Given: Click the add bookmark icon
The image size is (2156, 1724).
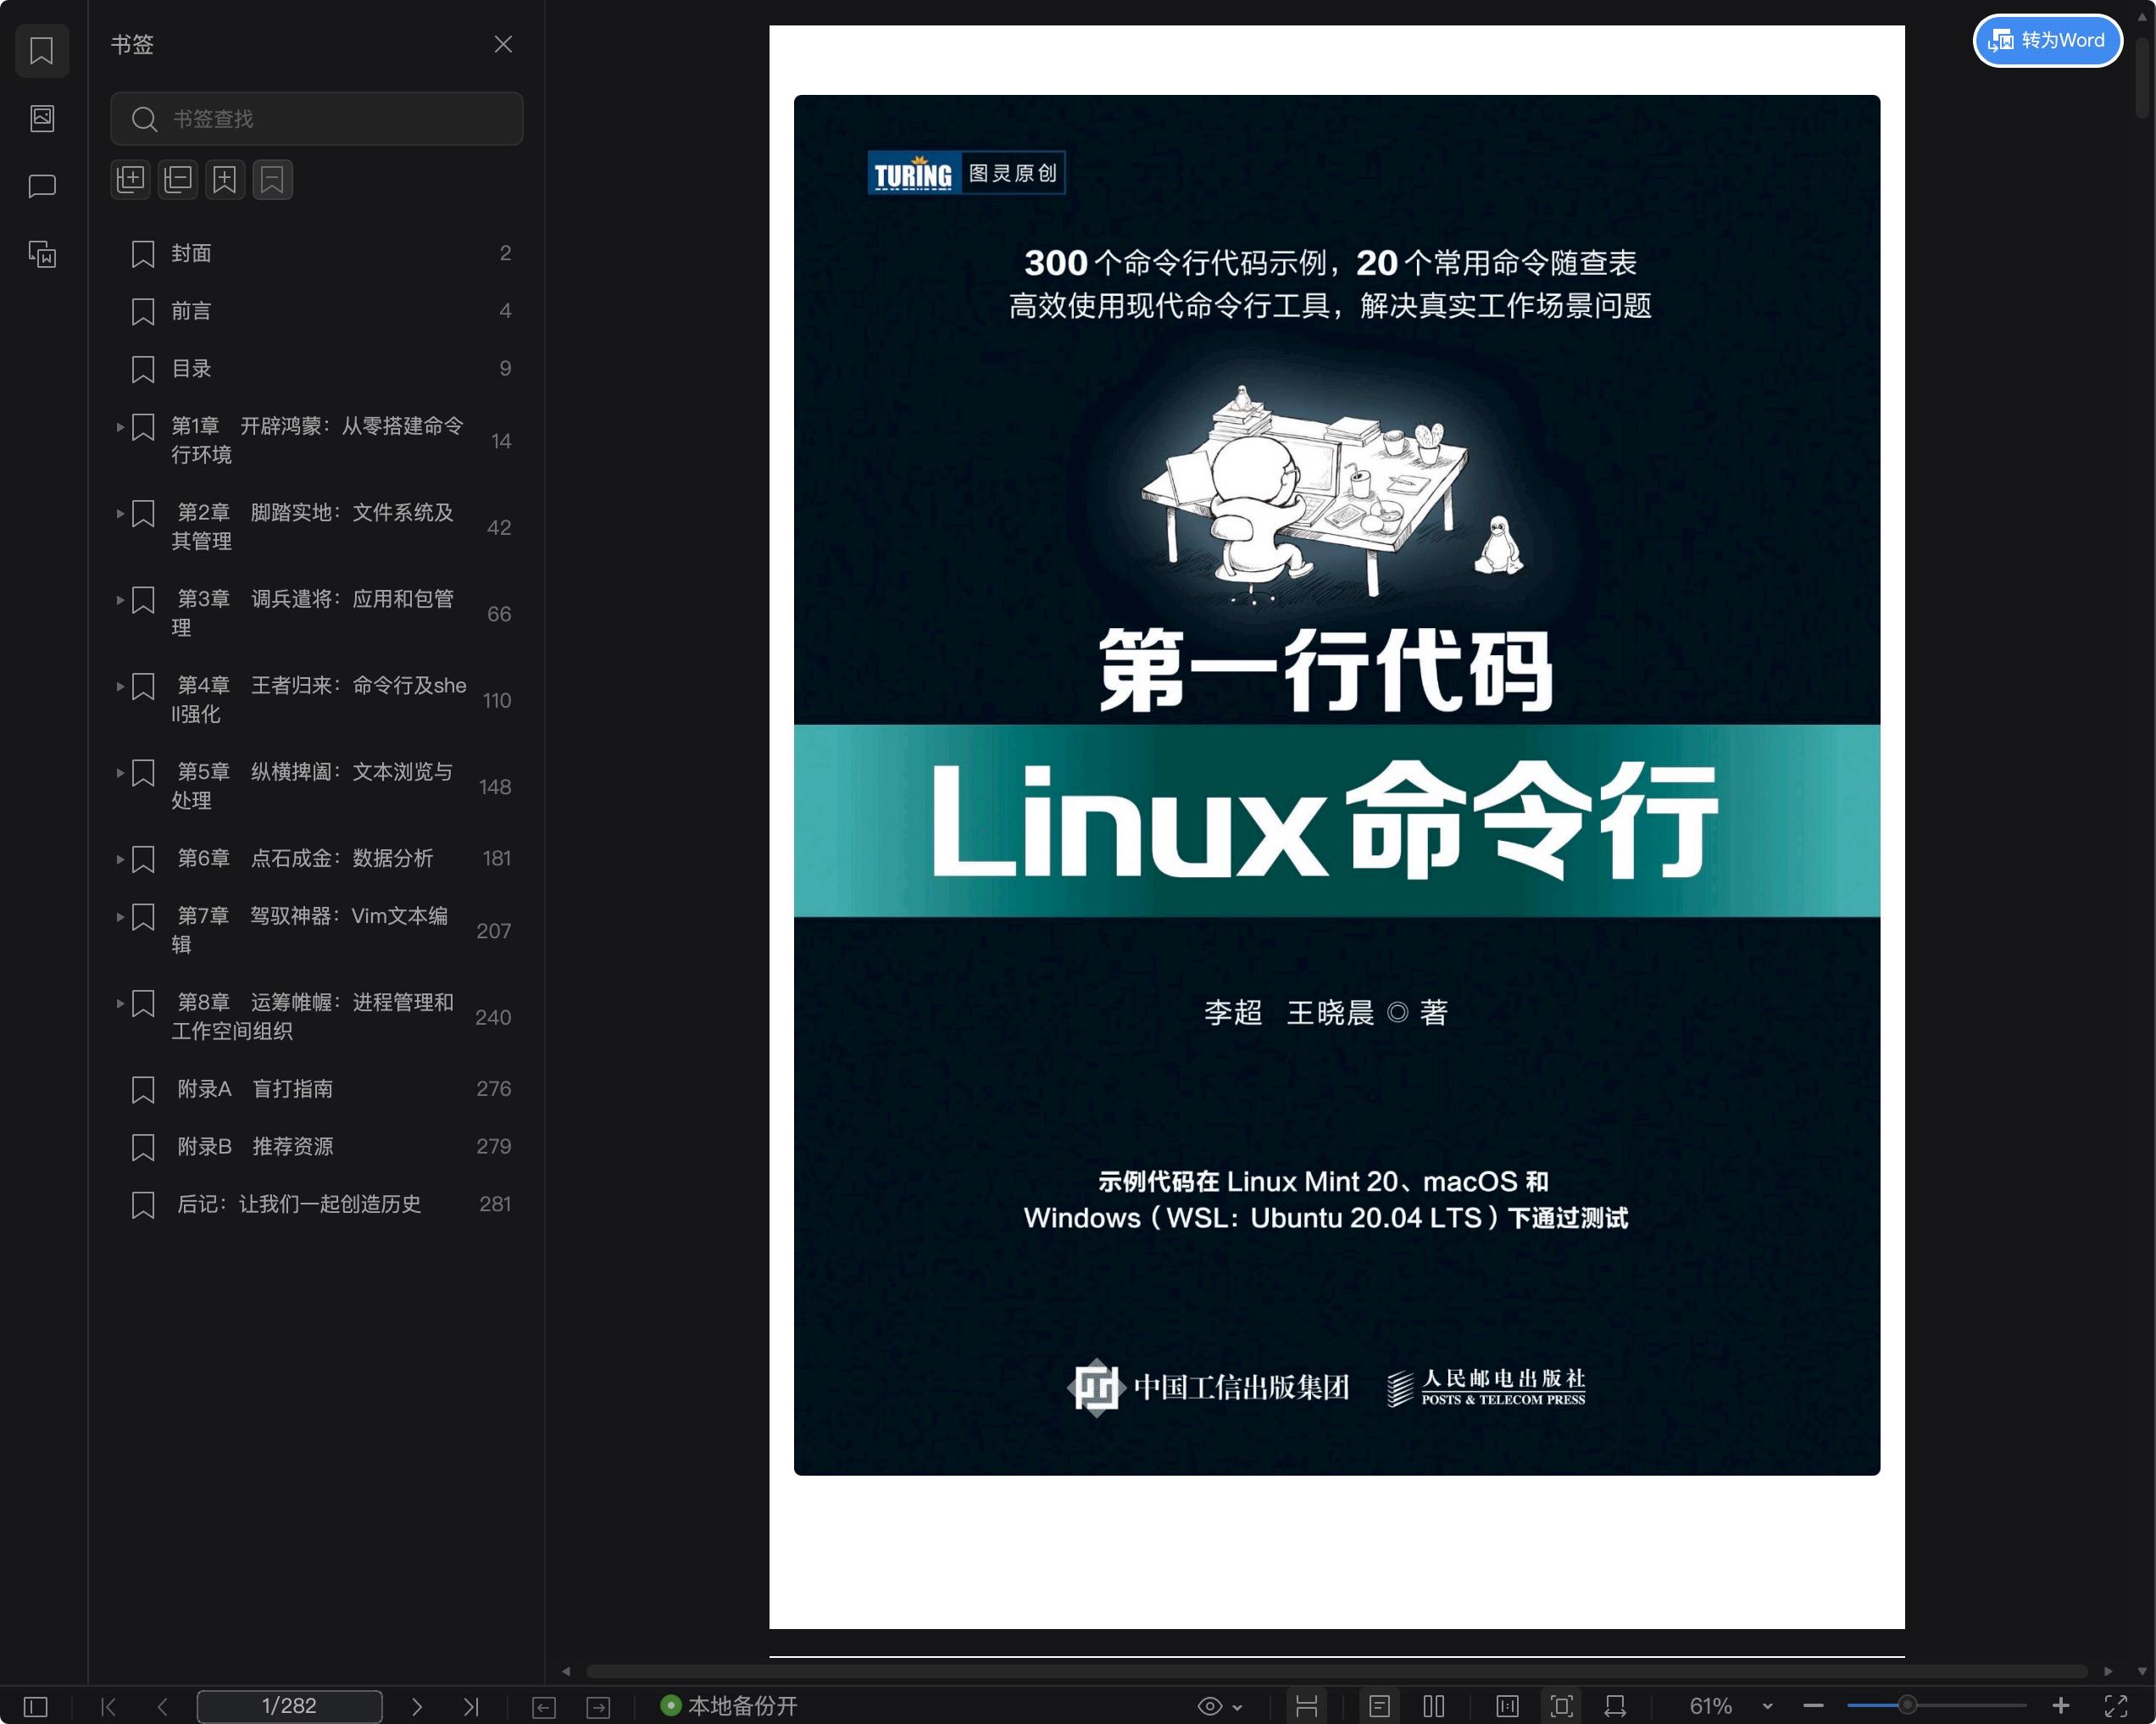Looking at the screenshot, I should pos(225,180).
